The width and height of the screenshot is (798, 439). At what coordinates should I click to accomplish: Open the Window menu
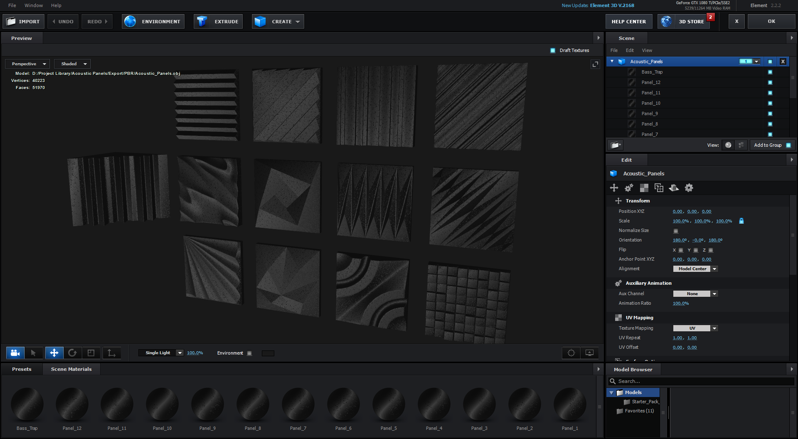(34, 5)
